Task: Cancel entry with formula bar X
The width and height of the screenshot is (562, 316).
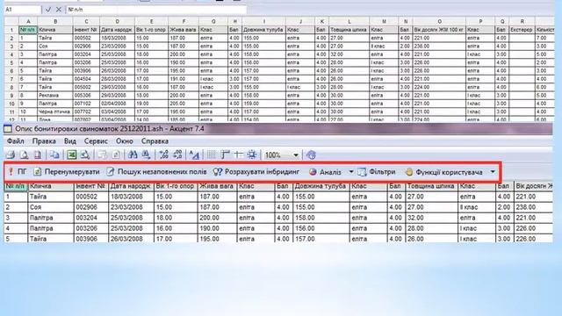Action: pyautogui.click(x=59, y=10)
